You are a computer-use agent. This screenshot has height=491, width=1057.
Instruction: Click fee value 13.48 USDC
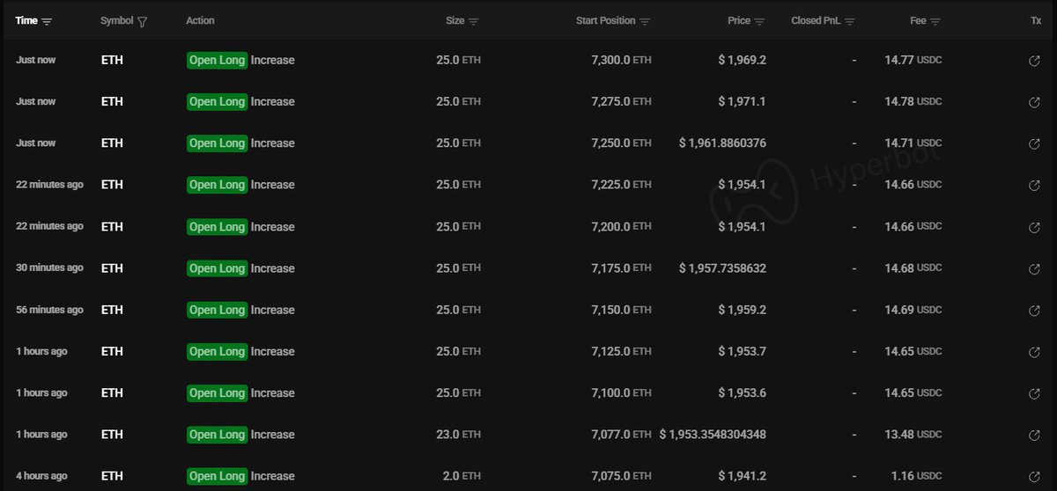[x=913, y=435]
